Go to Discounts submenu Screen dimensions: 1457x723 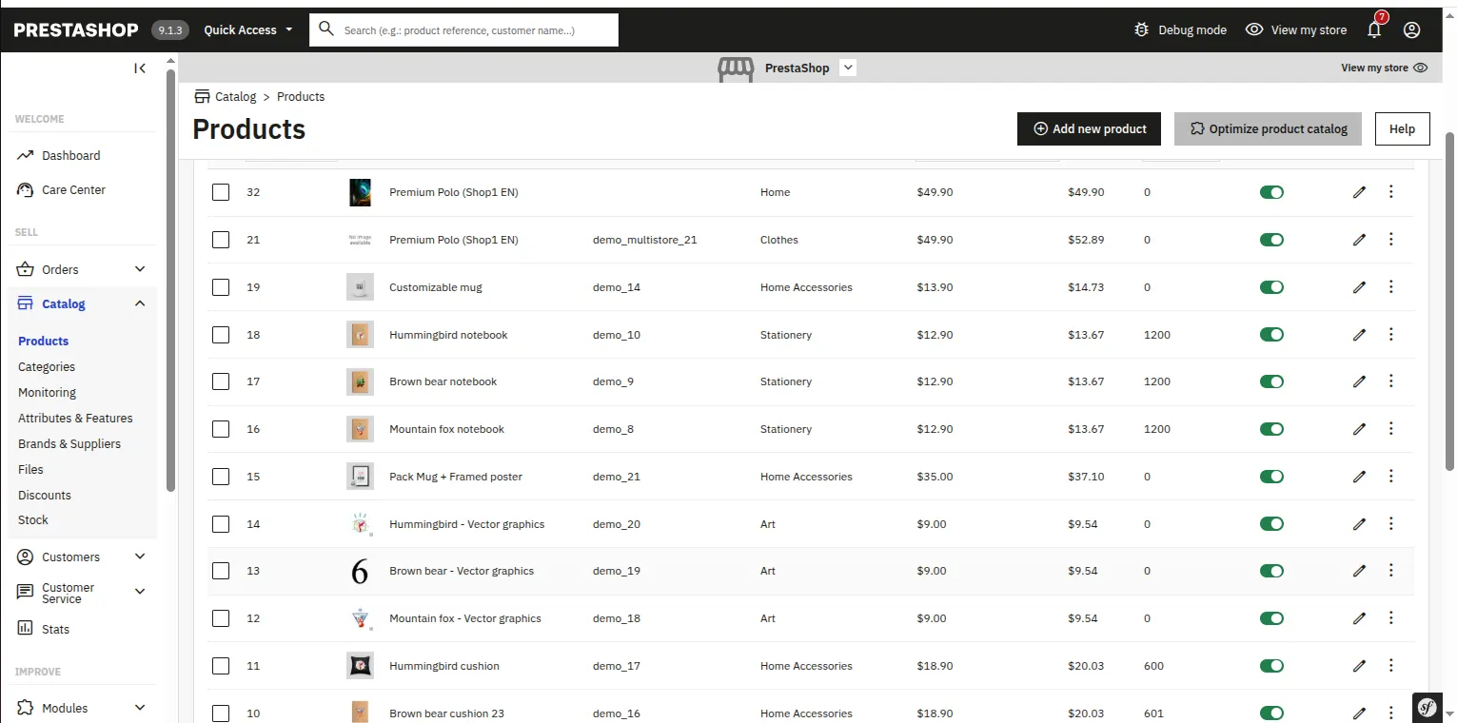tap(45, 495)
